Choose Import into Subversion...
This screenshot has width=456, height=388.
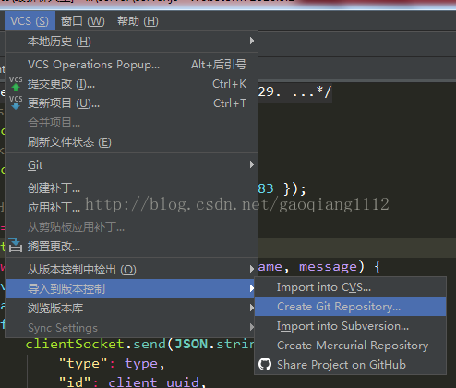tap(350, 326)
